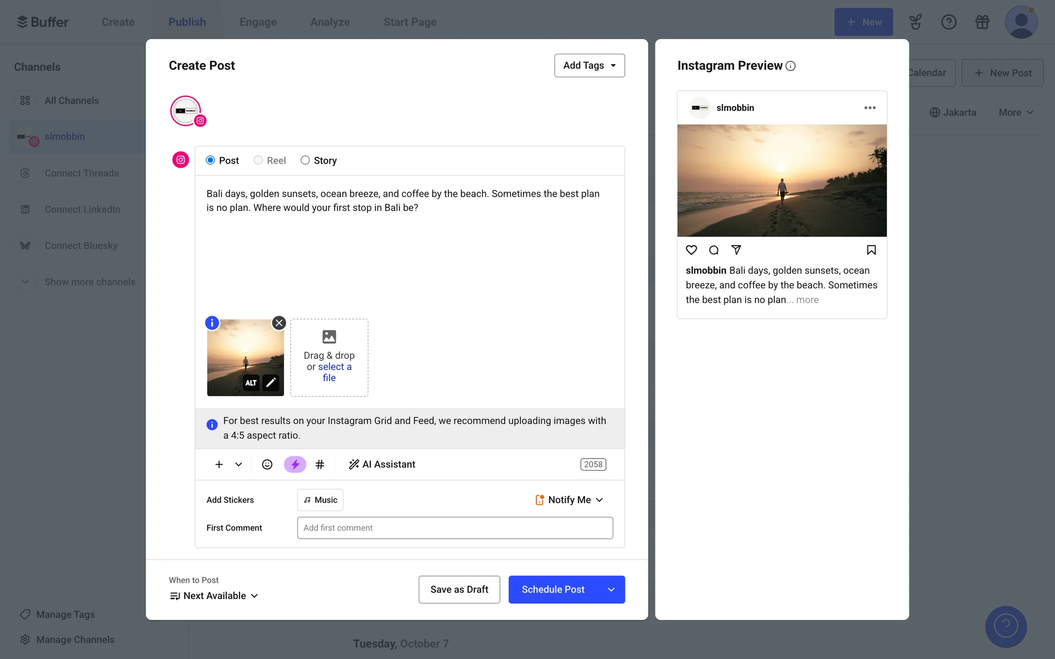Click Save as Draft button
Screen dimensions: 1055x659
coord(459,590)
